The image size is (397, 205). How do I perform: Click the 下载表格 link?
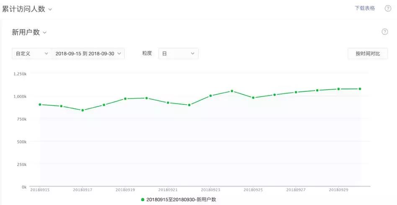pos(365,8)
